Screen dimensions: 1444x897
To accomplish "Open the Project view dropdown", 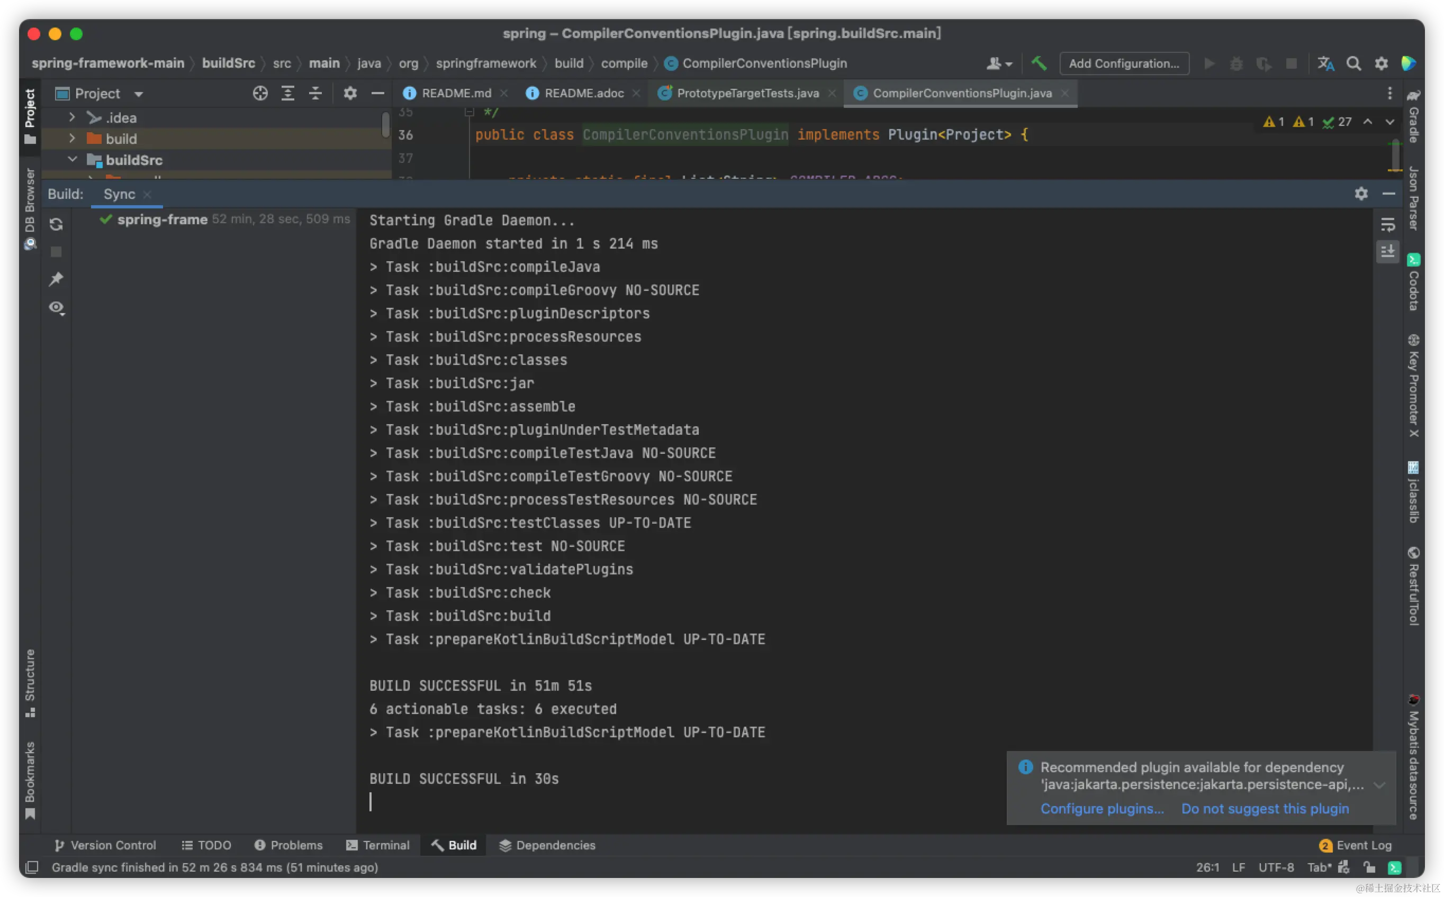I will 138,94.
